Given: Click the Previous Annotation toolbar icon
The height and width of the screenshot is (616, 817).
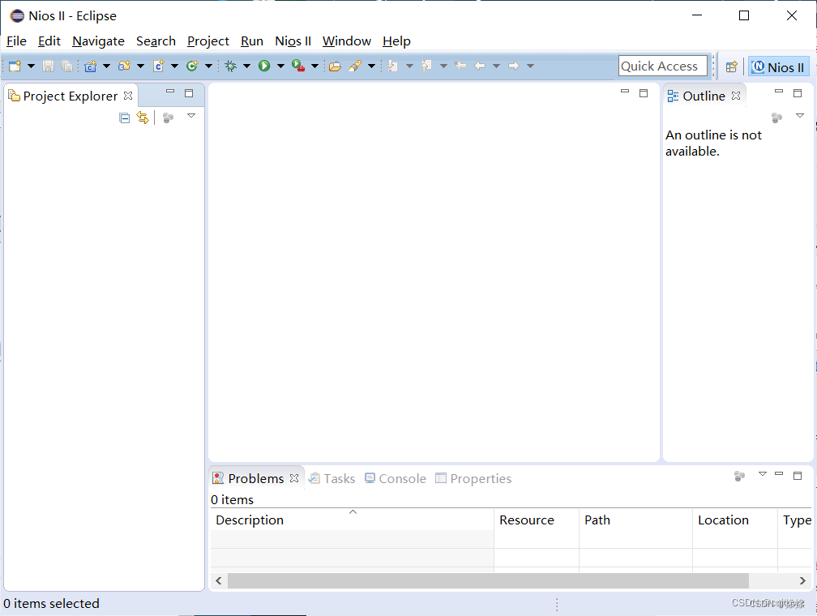Looking at the screenshot, I should click(426, 66).
